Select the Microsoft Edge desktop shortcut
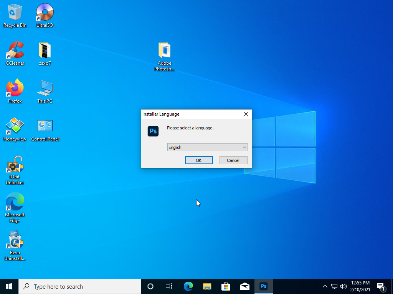This screenshot has width=393, height=294. pos(15,207)
